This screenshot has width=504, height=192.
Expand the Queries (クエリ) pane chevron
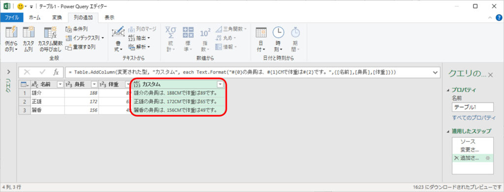coord(9,72)
